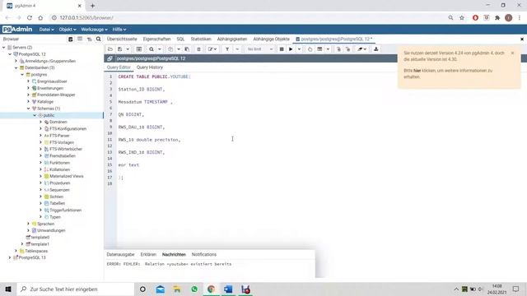Viewport: 527px width, 296px height.
Task: Click the Paste toolbar icon
Action: (187, 49)
